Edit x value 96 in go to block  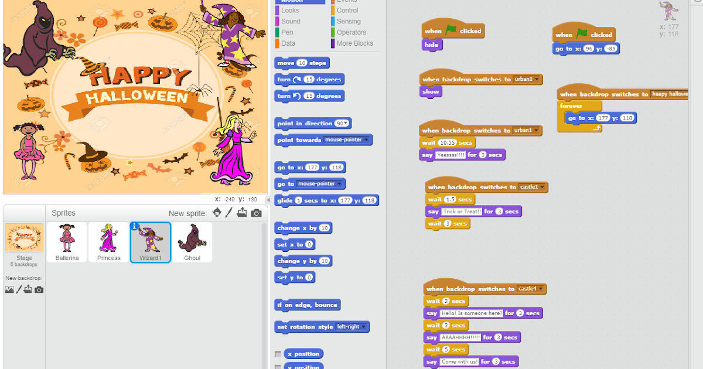coord(588,49)
